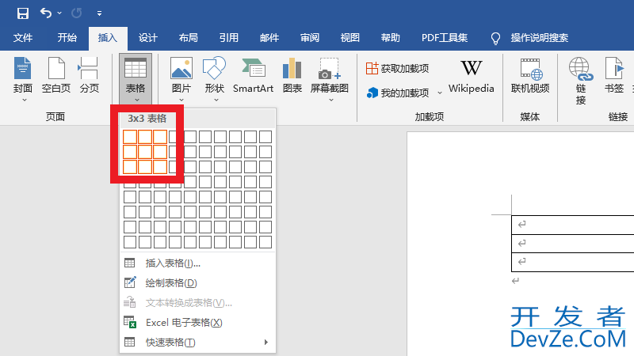Switch to PDF工具集 tab
This screenshot has height=356, width=634.
[445, 38]
